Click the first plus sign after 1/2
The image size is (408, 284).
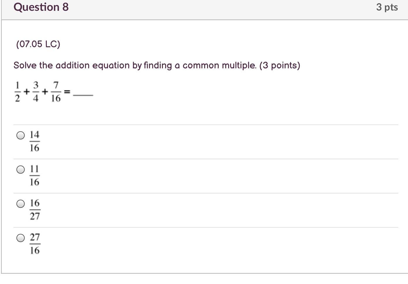(27, 92)
